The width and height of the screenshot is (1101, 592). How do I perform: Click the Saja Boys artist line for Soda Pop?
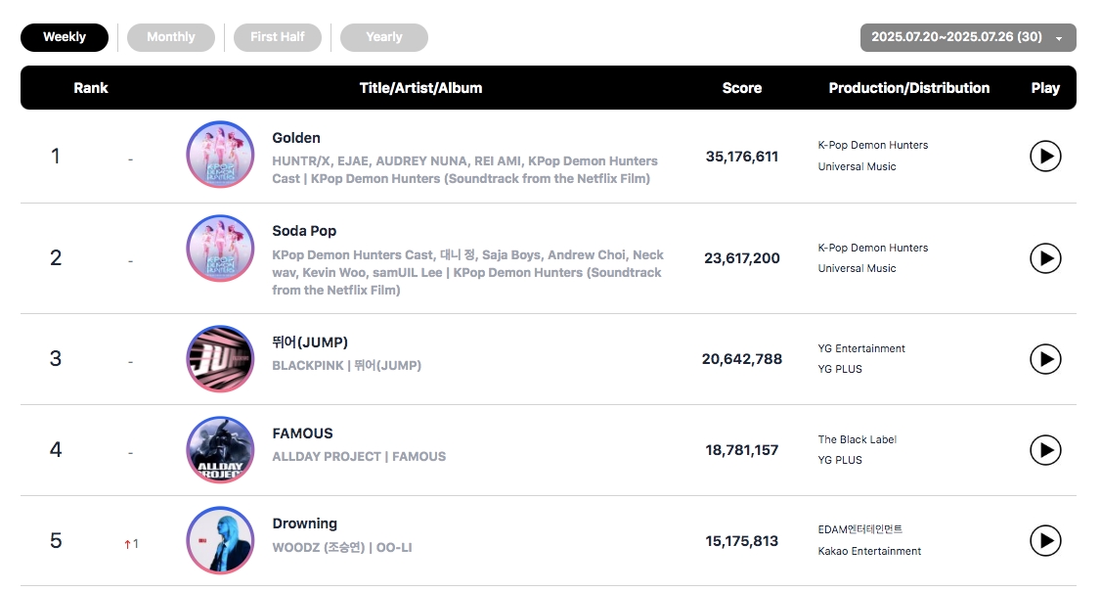coord(467,272)
